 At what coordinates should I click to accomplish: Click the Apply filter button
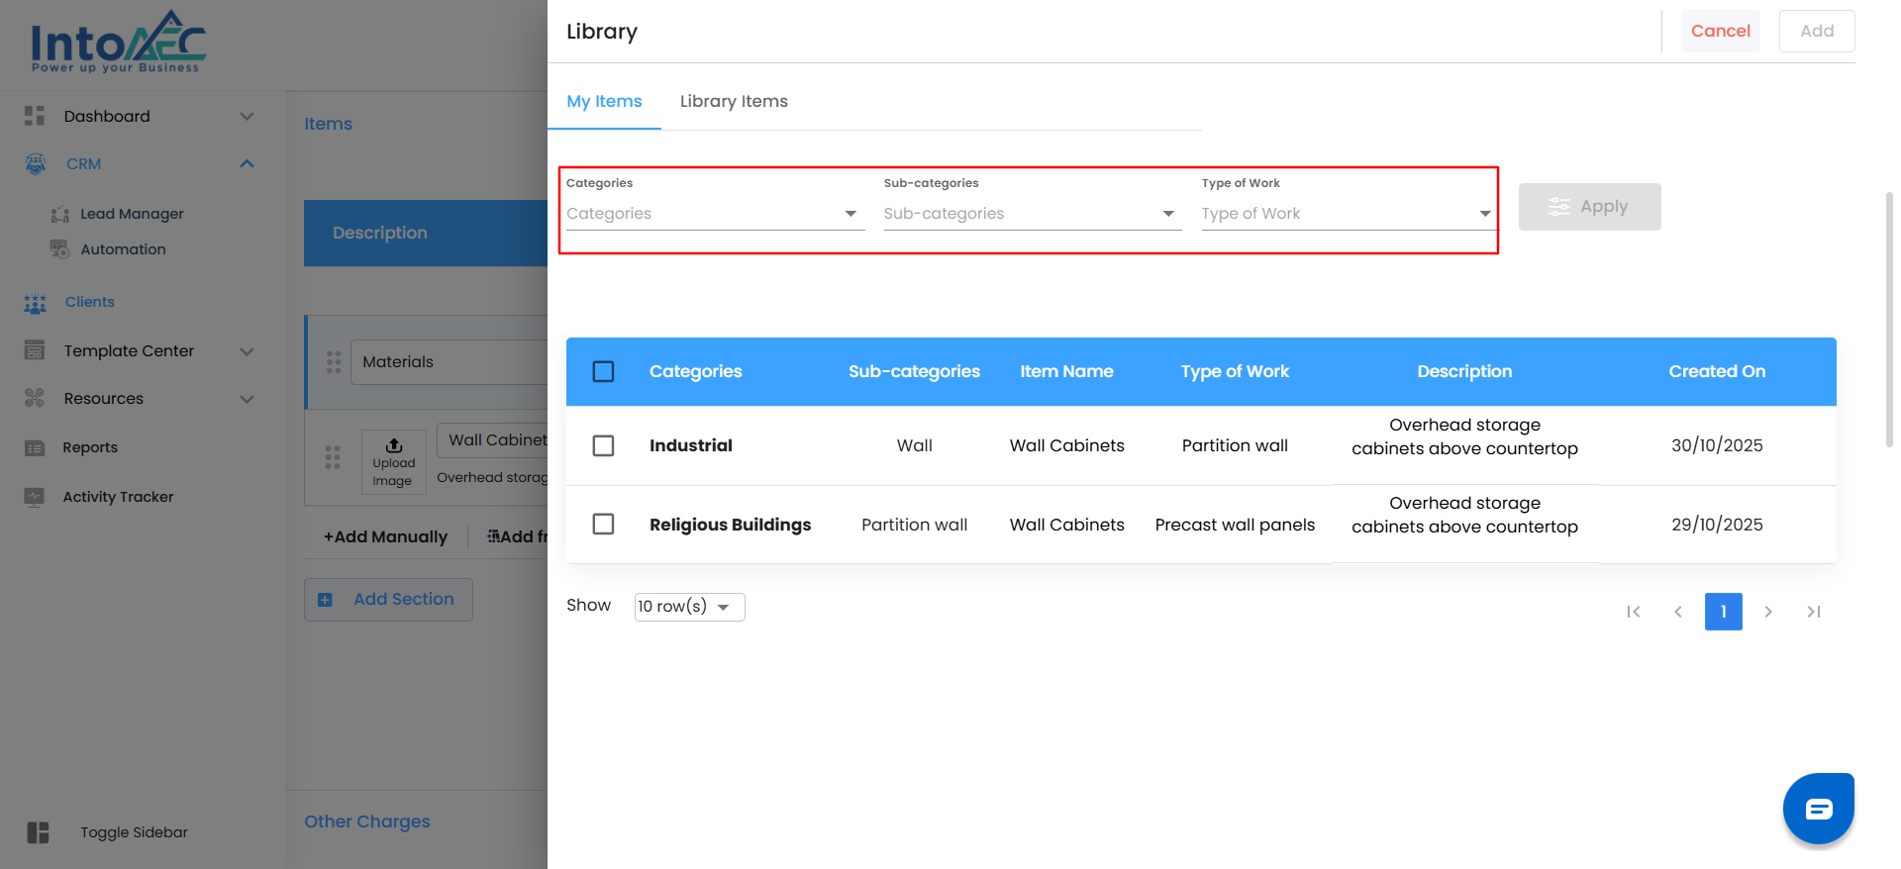1589,207
